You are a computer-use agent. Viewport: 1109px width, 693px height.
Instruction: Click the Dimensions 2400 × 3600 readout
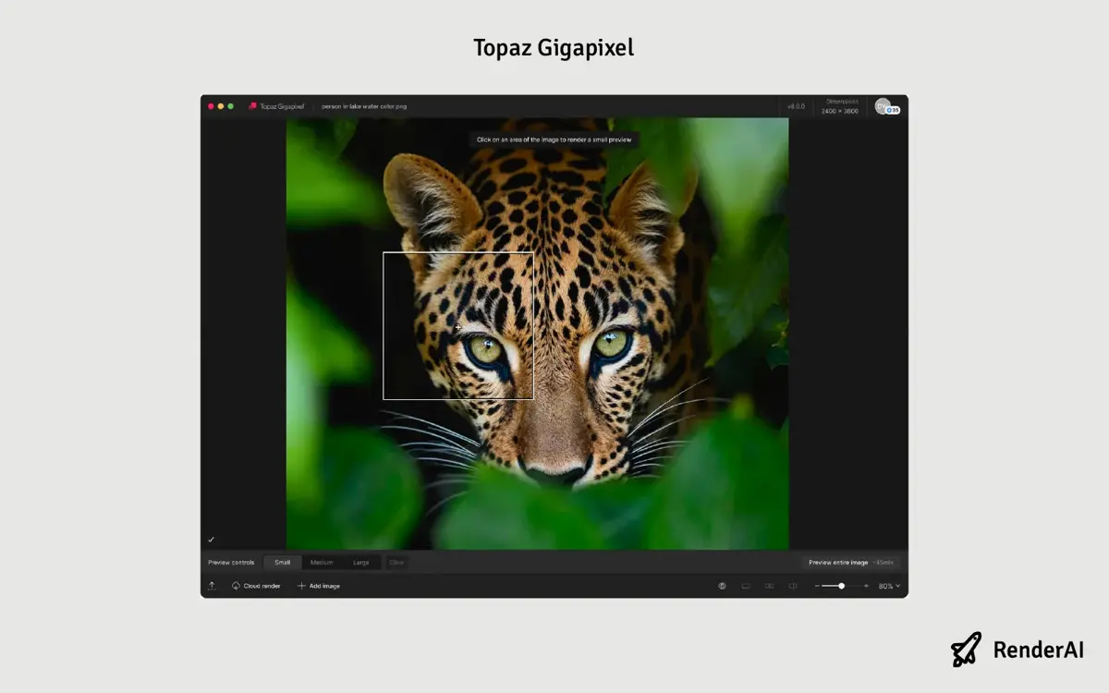point(840,106)
